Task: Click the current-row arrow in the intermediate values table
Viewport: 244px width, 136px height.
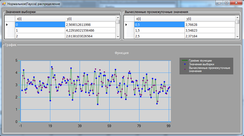Action: pyautogui.click(x=126, y=25)
